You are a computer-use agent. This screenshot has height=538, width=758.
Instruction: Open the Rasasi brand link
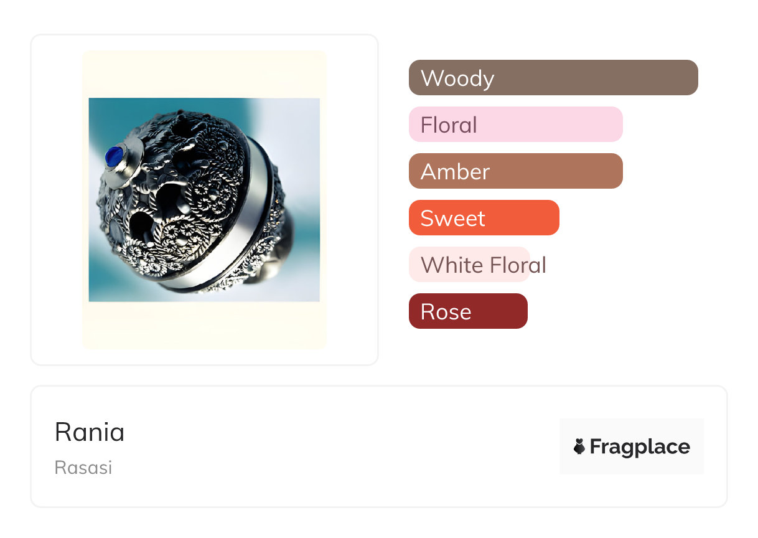click(x=83, y=467)
